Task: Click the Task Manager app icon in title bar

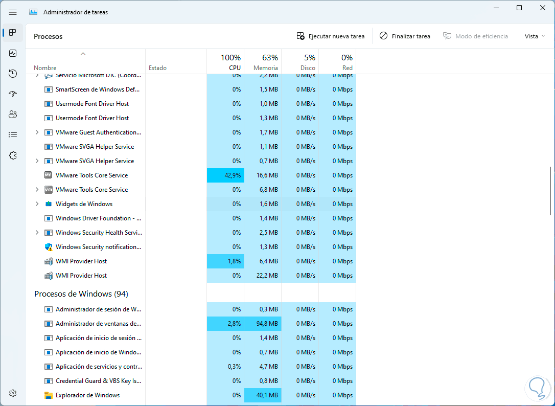Action: click(33, 12)
